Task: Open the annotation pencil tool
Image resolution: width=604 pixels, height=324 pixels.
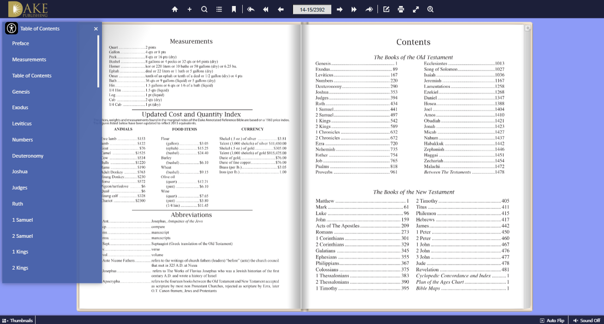Action: 386,9
